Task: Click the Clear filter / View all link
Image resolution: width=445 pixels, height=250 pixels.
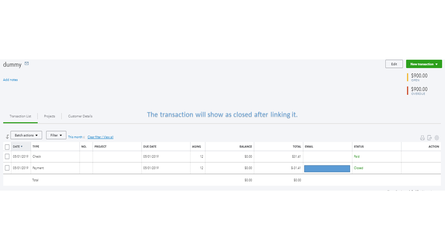Action: point(100,137)
